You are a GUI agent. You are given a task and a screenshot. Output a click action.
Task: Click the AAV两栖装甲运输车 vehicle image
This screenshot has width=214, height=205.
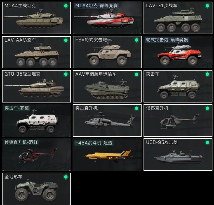(x=107, y=89)
